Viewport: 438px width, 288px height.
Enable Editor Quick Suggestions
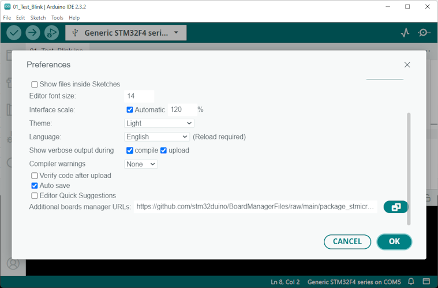[35, 196]
